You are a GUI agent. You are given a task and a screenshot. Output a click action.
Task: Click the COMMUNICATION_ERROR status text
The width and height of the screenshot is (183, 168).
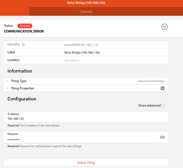[24, 31]
